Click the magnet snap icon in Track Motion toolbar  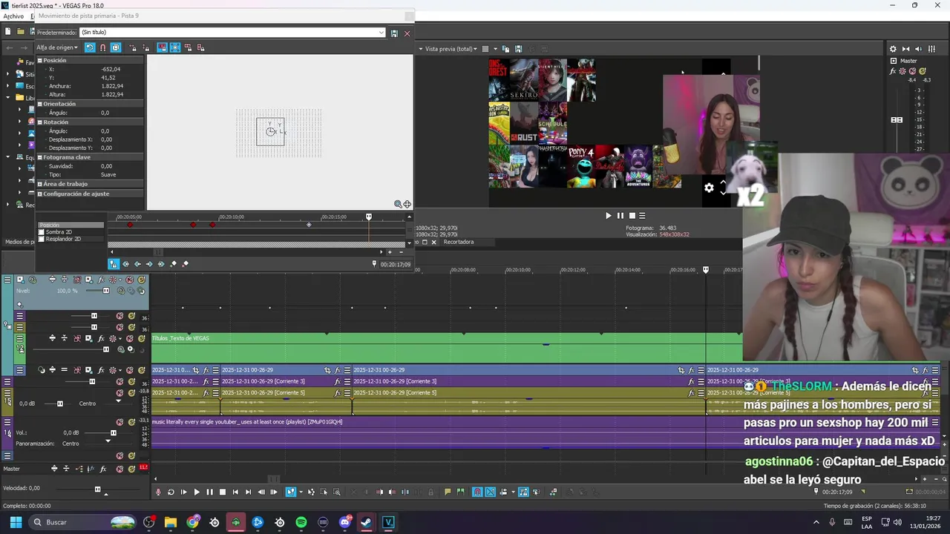pos(102,47)
